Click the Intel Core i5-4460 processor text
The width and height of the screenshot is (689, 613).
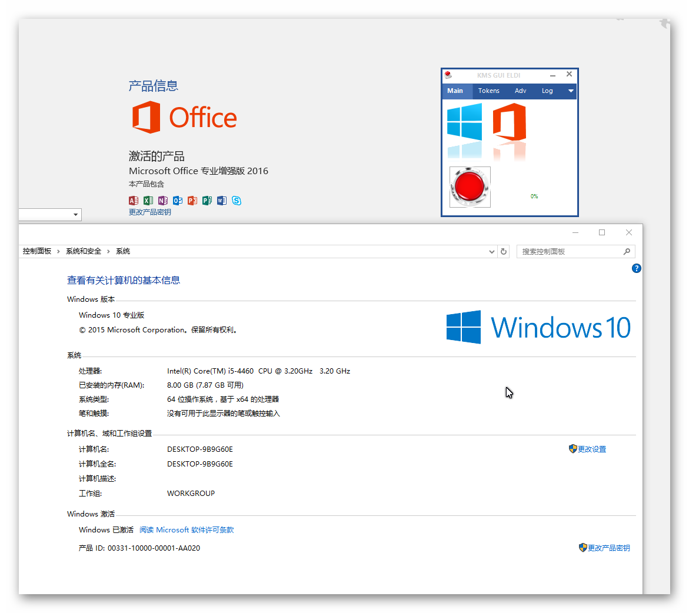pyautogui.click(x=258, y=371)
